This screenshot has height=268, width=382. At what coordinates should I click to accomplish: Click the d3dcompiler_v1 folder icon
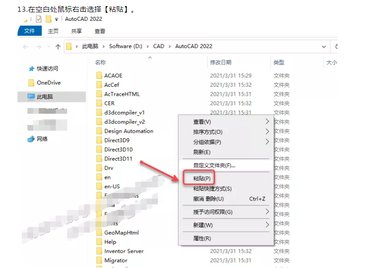[99, 112]
